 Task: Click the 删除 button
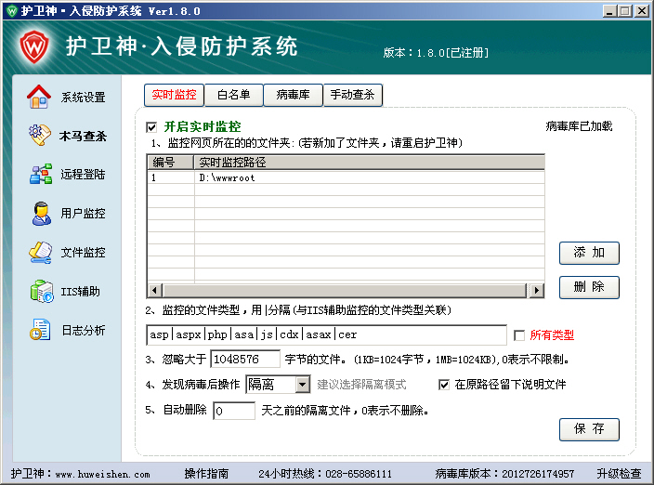[x=589, y=287]
